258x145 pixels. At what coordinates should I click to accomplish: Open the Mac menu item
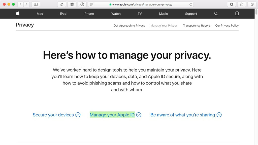40,14
